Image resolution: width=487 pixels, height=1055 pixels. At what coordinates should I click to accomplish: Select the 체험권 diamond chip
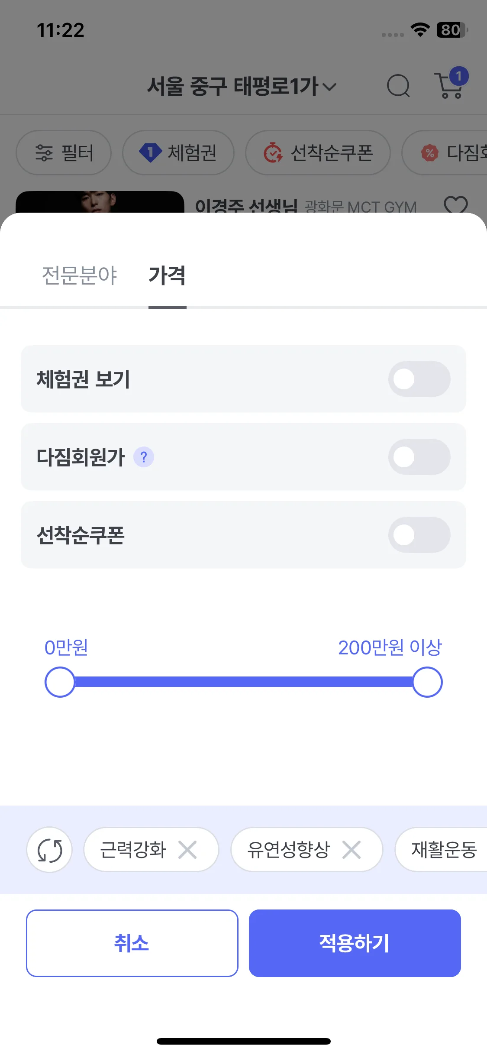[178, 153]
